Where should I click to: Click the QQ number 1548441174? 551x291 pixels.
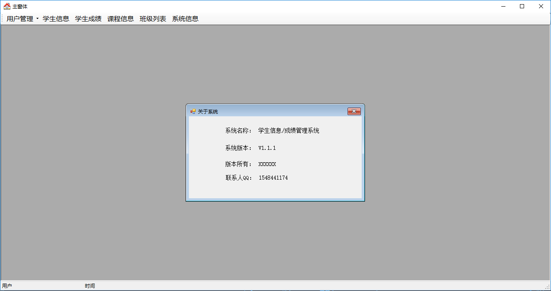pos(273,178)
